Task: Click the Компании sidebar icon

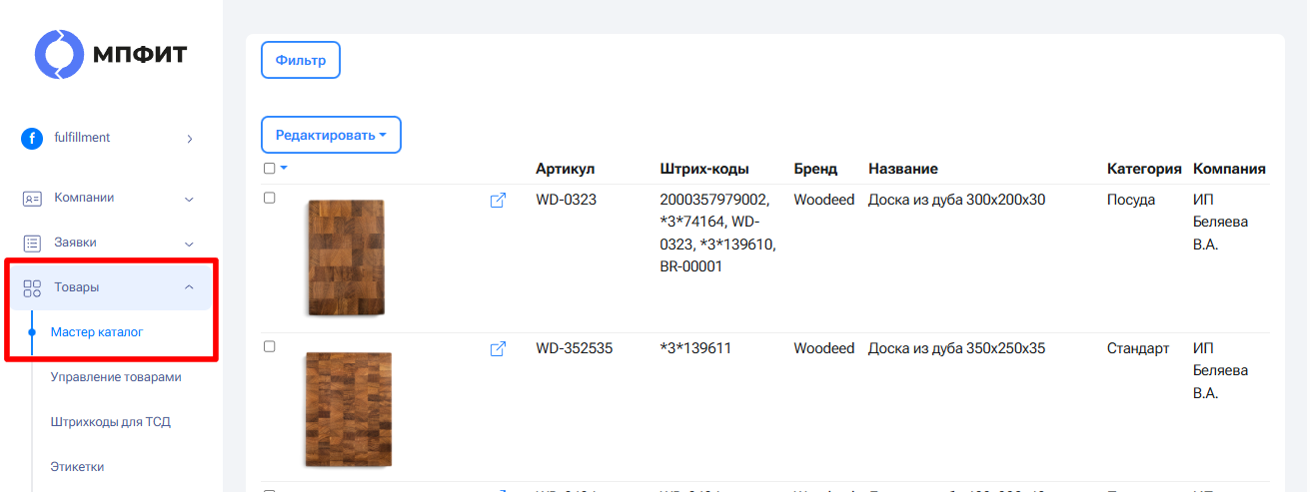Action: [x=32, y=199]
